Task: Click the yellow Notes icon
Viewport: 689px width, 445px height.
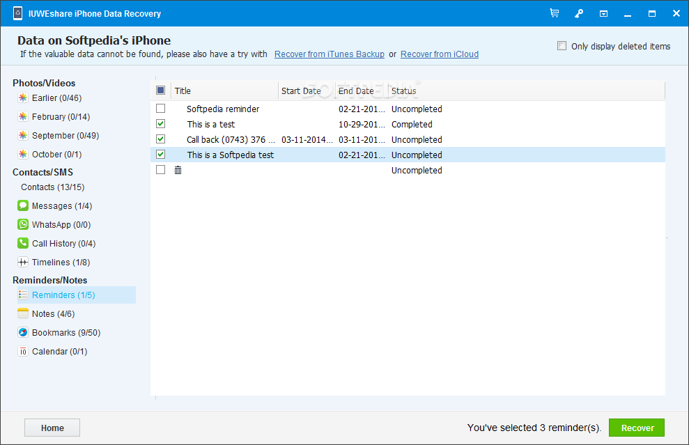Action: point(23,313)
